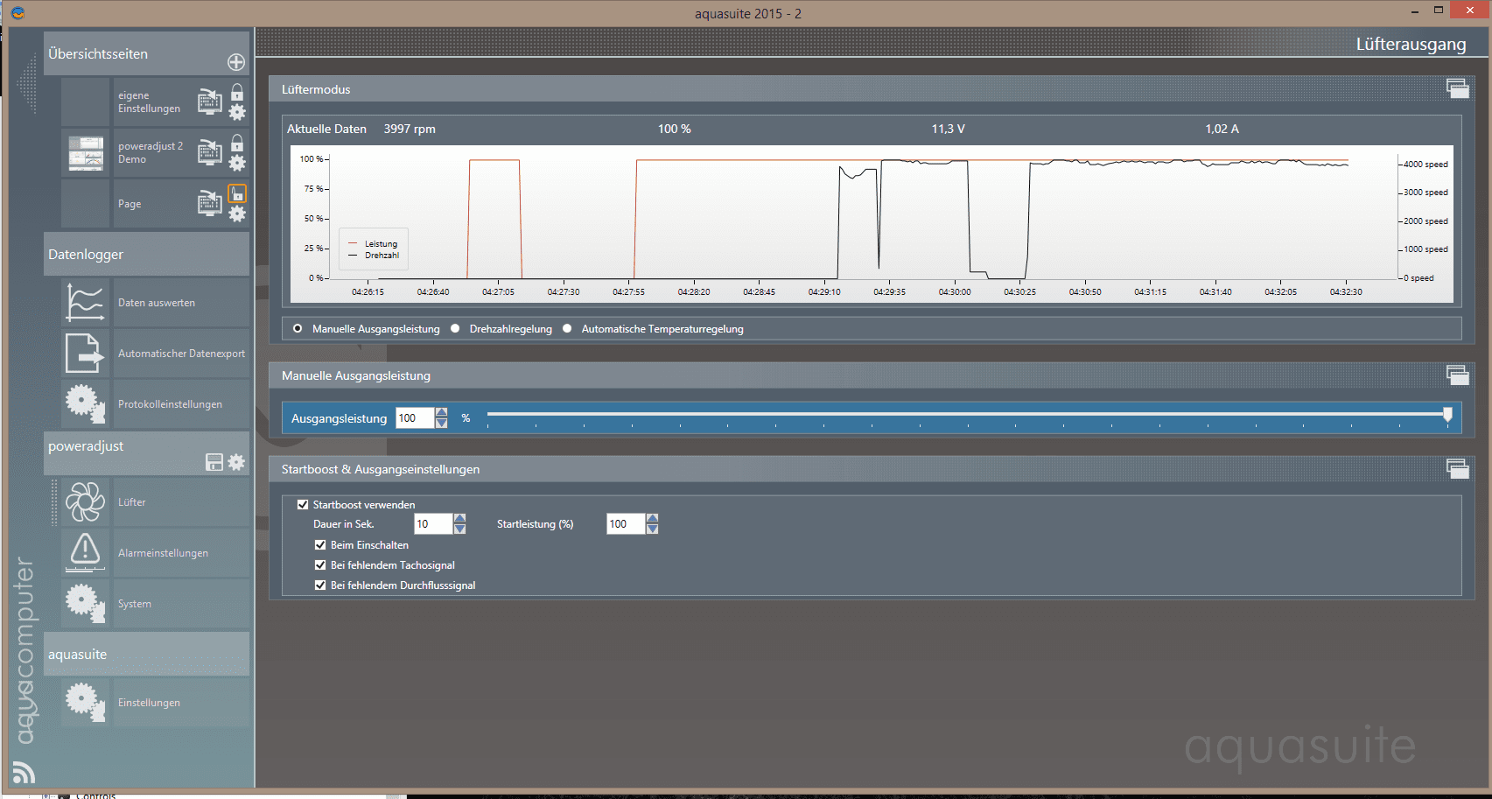This screenshot has height=799, width=1492.
Task: Open gear settings for eigene Einstellungen page
Action: [237, 112]
